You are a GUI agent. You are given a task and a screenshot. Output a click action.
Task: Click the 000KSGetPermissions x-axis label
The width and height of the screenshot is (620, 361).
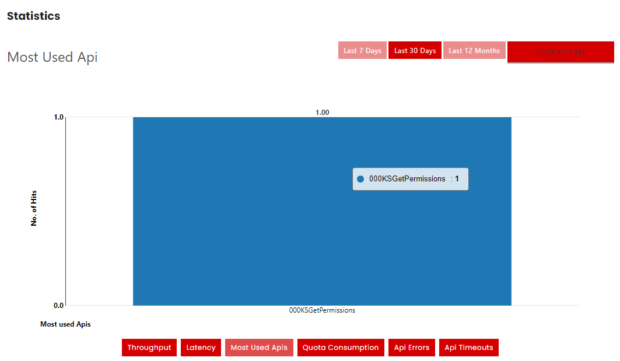click(322, 311)
